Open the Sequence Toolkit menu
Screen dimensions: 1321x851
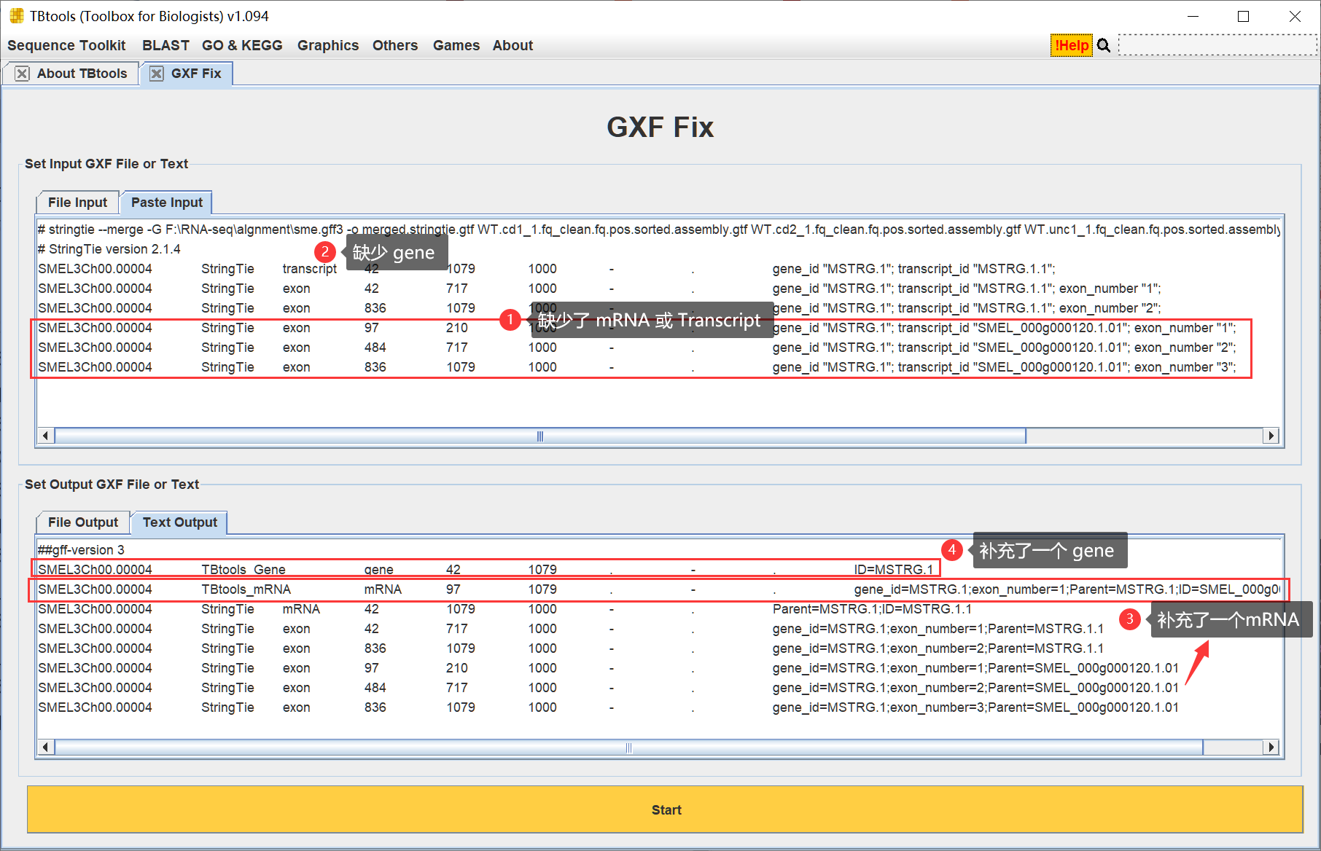click(66, 44)
